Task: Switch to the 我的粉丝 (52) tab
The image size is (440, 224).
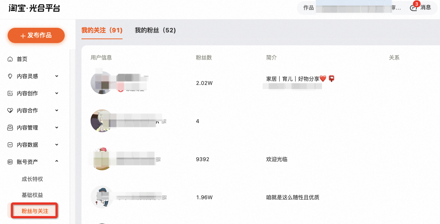Action: click(x=155, y=30)
